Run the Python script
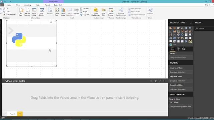Image resolution: width=214 pixels, height=120 pixels. tap(151, 81)
